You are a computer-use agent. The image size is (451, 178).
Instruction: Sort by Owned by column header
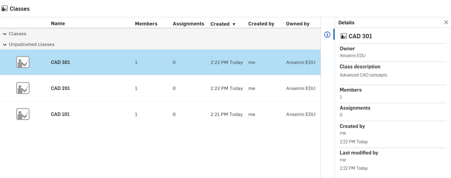click(298, 24)
